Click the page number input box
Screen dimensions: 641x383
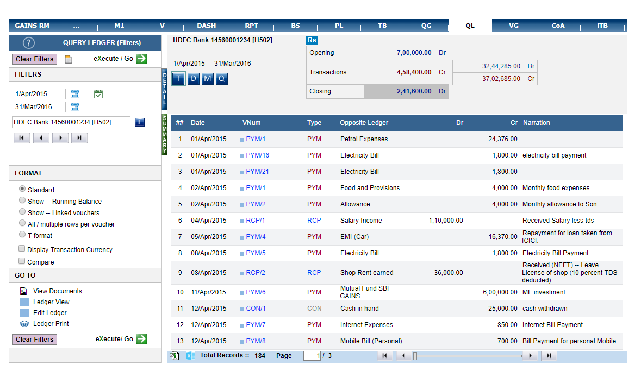(x=312, y=356)
